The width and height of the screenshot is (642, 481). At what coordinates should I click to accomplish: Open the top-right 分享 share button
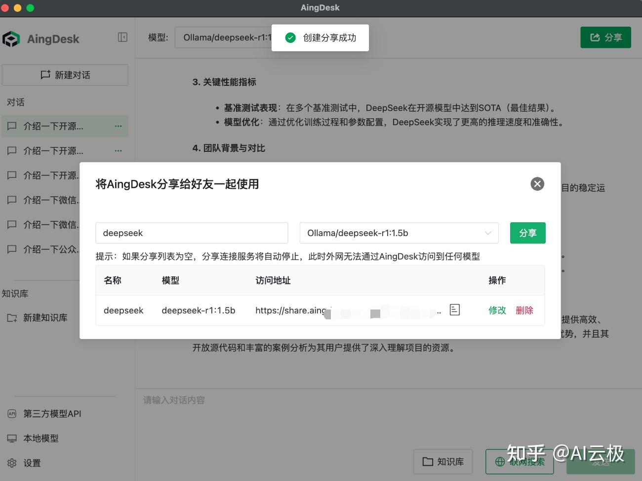[605, 37]
